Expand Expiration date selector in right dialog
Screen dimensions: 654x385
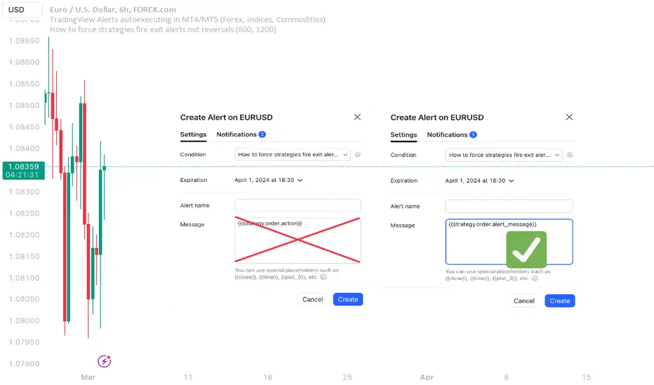pyautogui.click(x=479, y=181)
